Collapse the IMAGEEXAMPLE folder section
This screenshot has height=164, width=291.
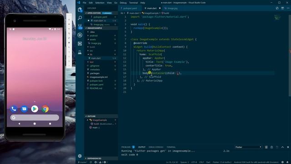tap(101, 28)
